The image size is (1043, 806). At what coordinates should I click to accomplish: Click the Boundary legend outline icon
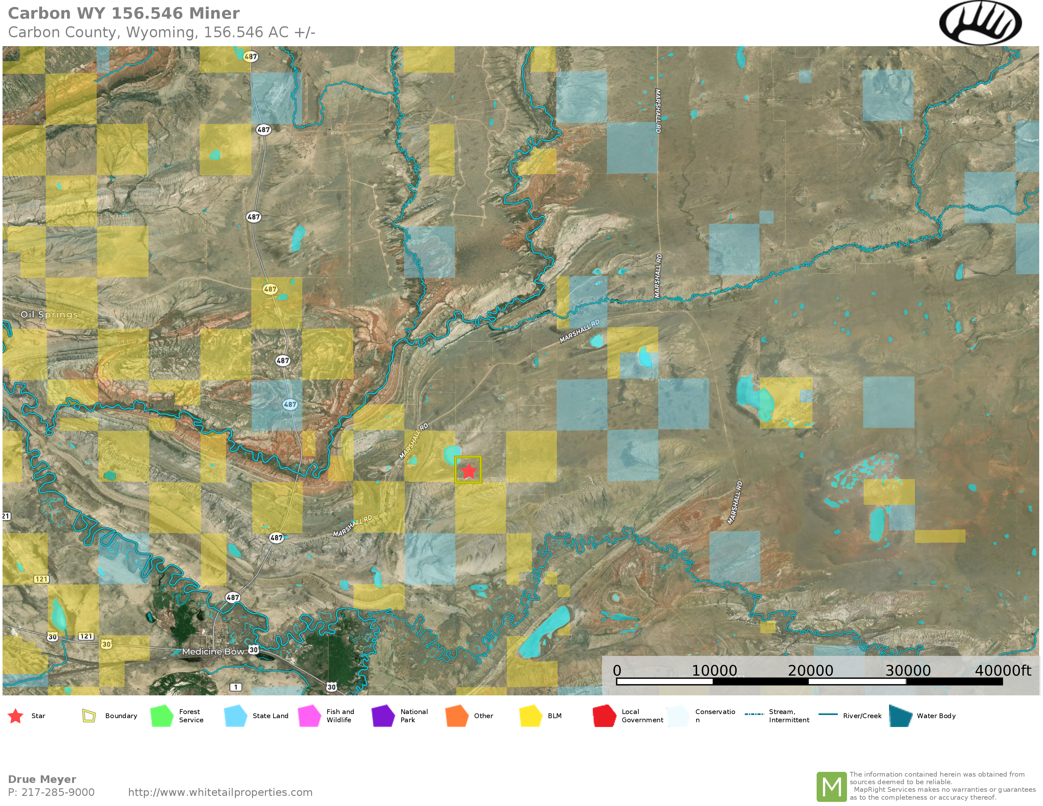(89, 716)
